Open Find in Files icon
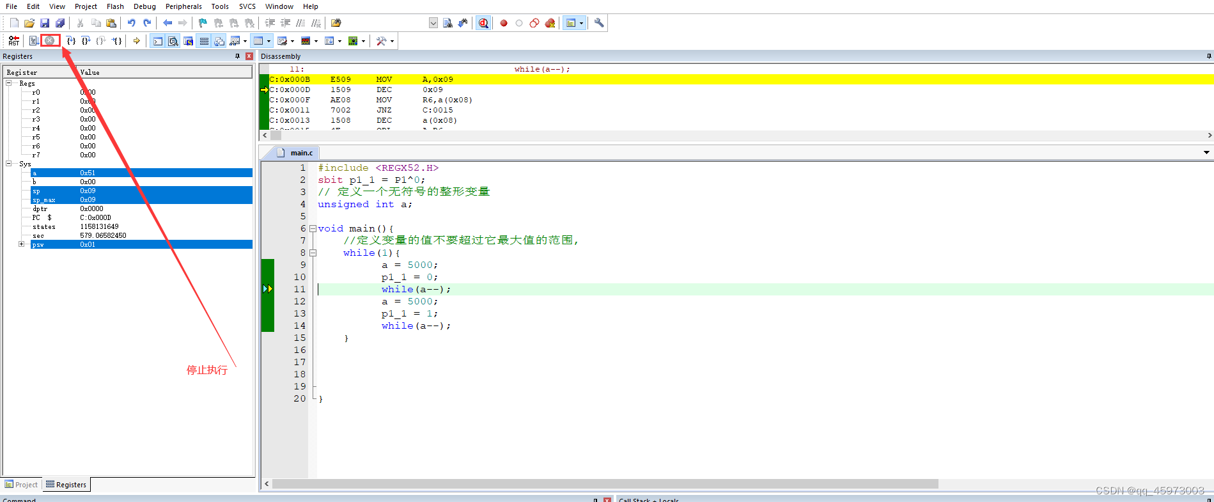The width and height of the screenshot is (1214, 502). pos(336,23)
